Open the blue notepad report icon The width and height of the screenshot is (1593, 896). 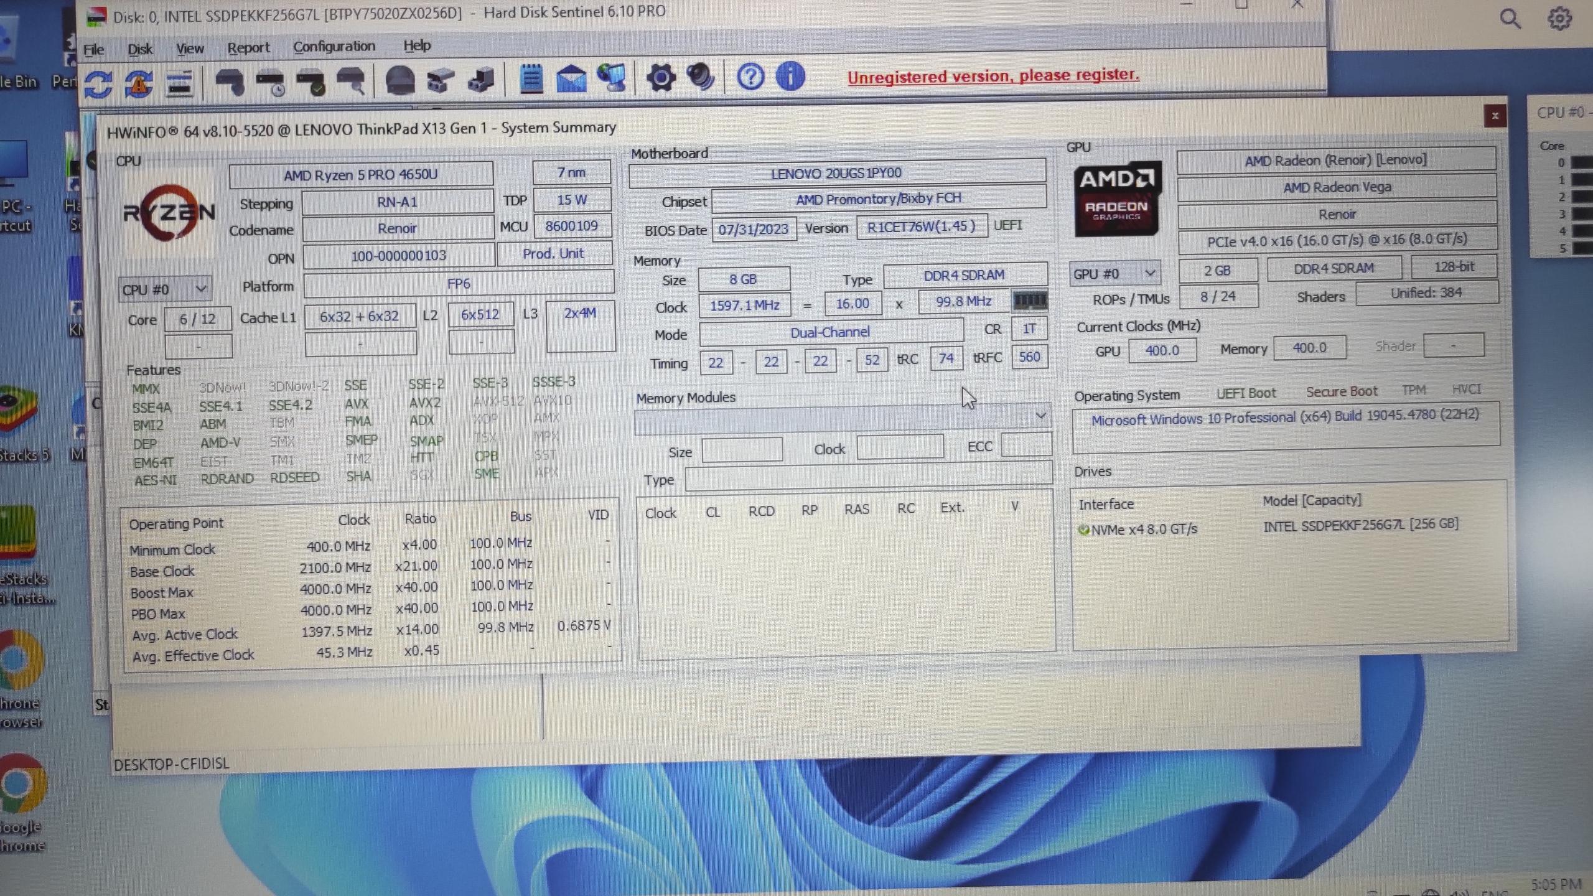[x=531, y=79]
